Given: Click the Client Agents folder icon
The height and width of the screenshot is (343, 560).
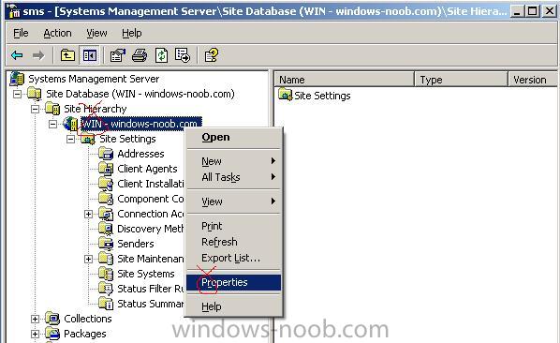Looking at the screenshot, I should point(106,169).
